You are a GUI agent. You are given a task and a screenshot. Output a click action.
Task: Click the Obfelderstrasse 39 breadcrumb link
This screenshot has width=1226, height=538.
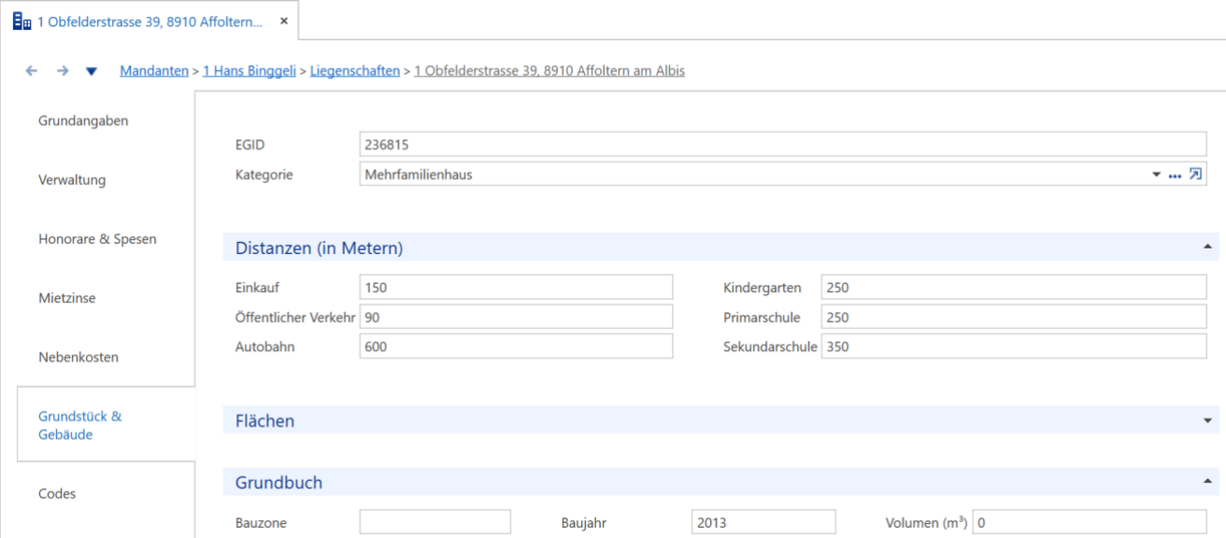click(x=549, y=71)
